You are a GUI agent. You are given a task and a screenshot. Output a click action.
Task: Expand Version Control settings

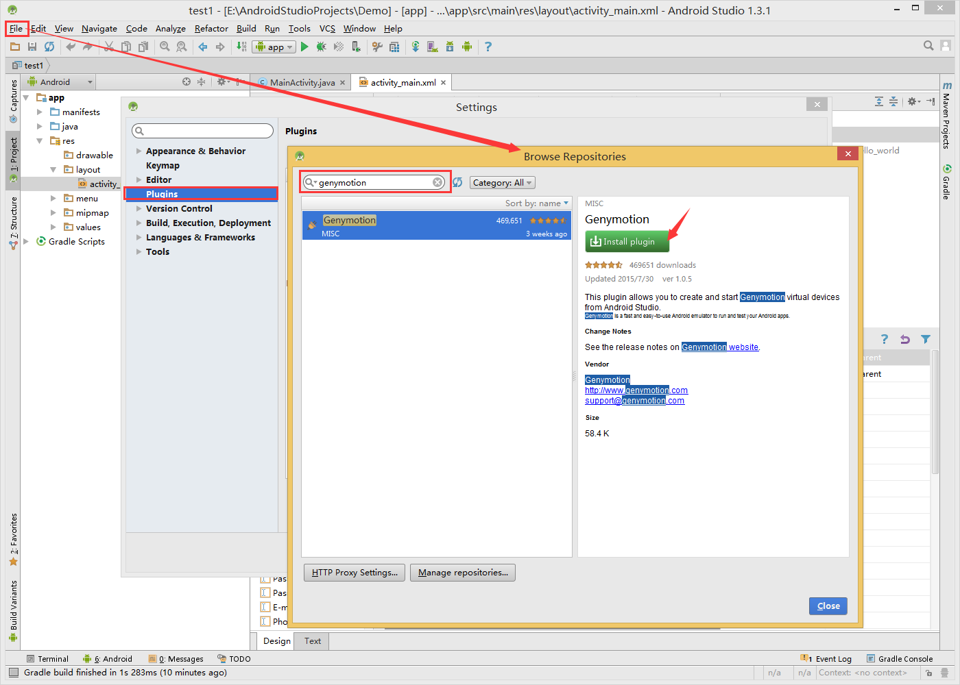pyautogui.click(x=139, y=209)
